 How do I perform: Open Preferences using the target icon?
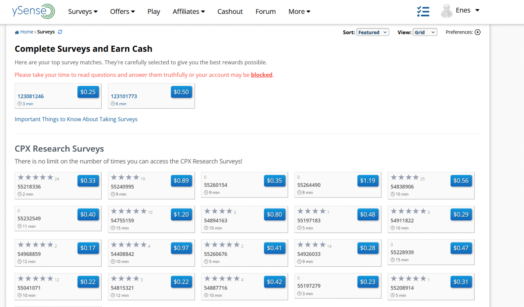tap(478, 32)
